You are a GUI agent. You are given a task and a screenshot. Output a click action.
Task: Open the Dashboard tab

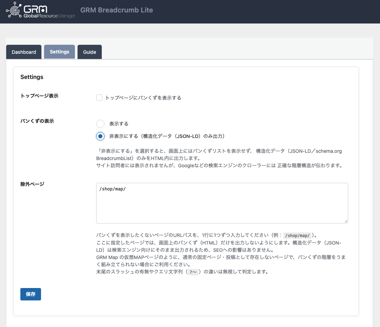pos(24,52)
